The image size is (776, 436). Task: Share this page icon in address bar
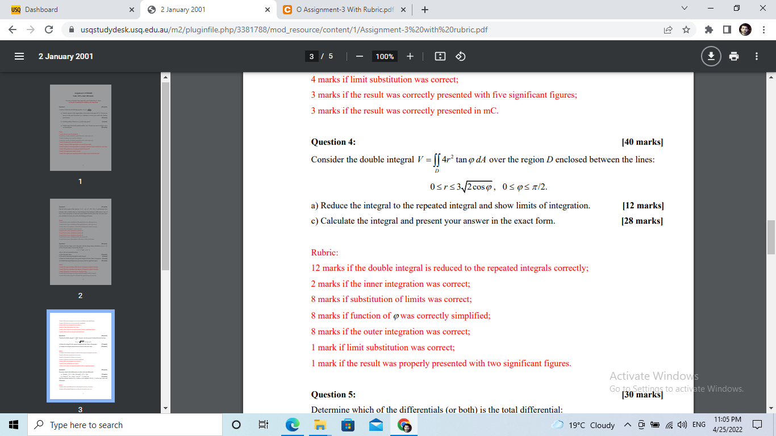pyautogui.click(x=668, y=30)
